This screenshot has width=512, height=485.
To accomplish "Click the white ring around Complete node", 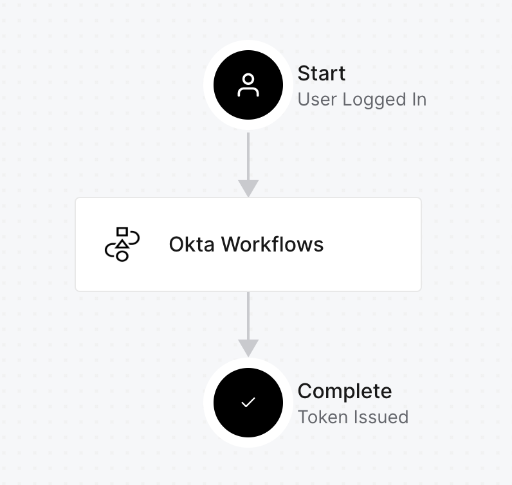I will click(209, 403).
